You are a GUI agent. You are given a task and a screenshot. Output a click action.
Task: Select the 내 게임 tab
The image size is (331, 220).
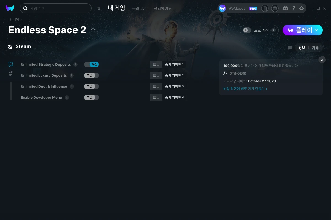click(116, 8)
